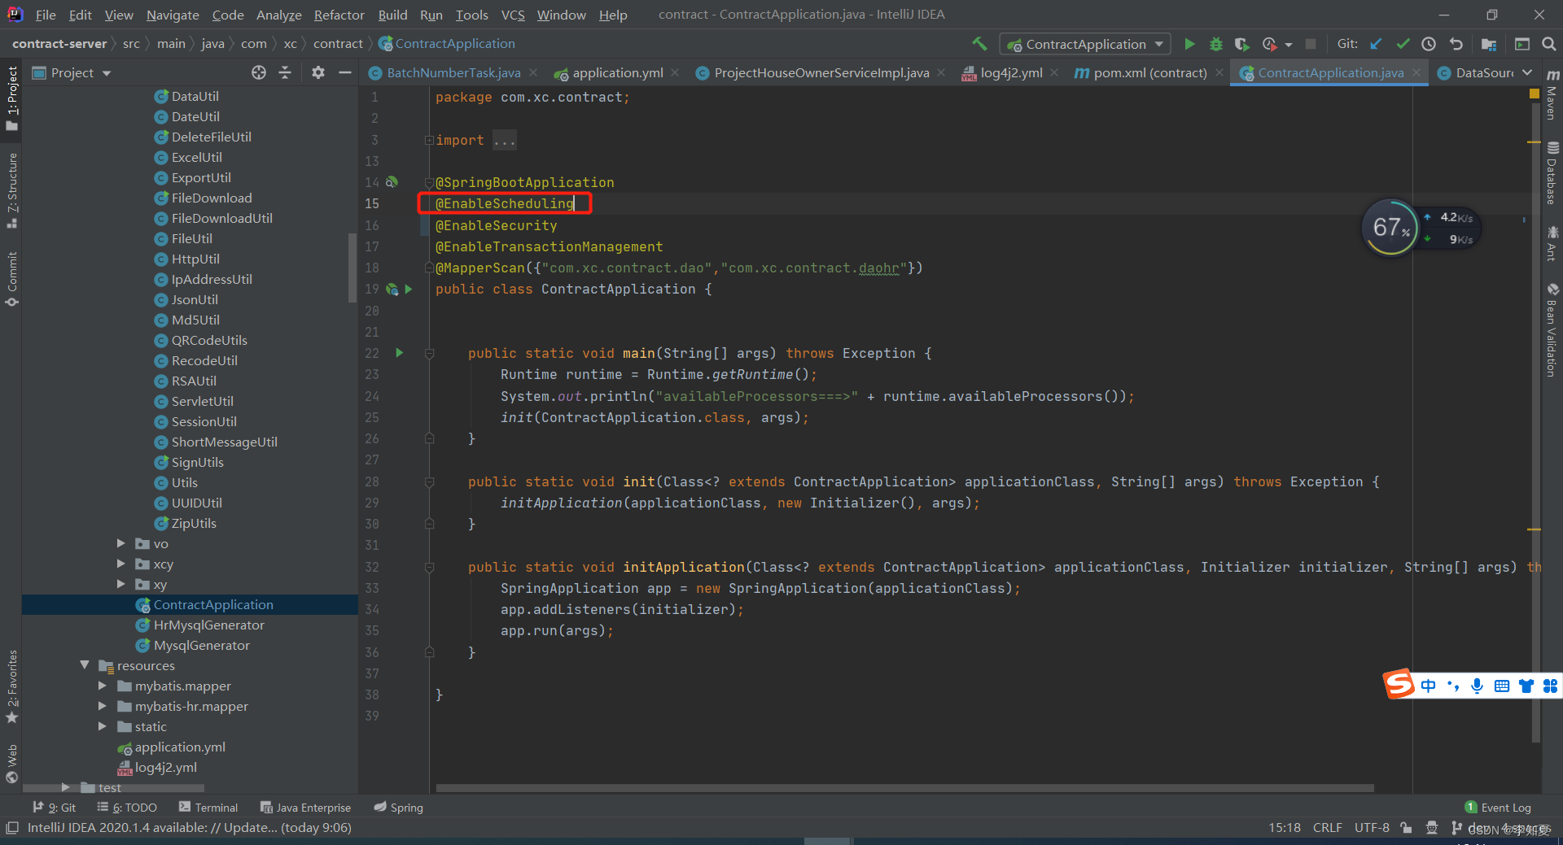Image resolution: width=1563 pixels, height=845 pixels.
Task: Click the Stop process square icon
Action: [x=1310, y=44]
